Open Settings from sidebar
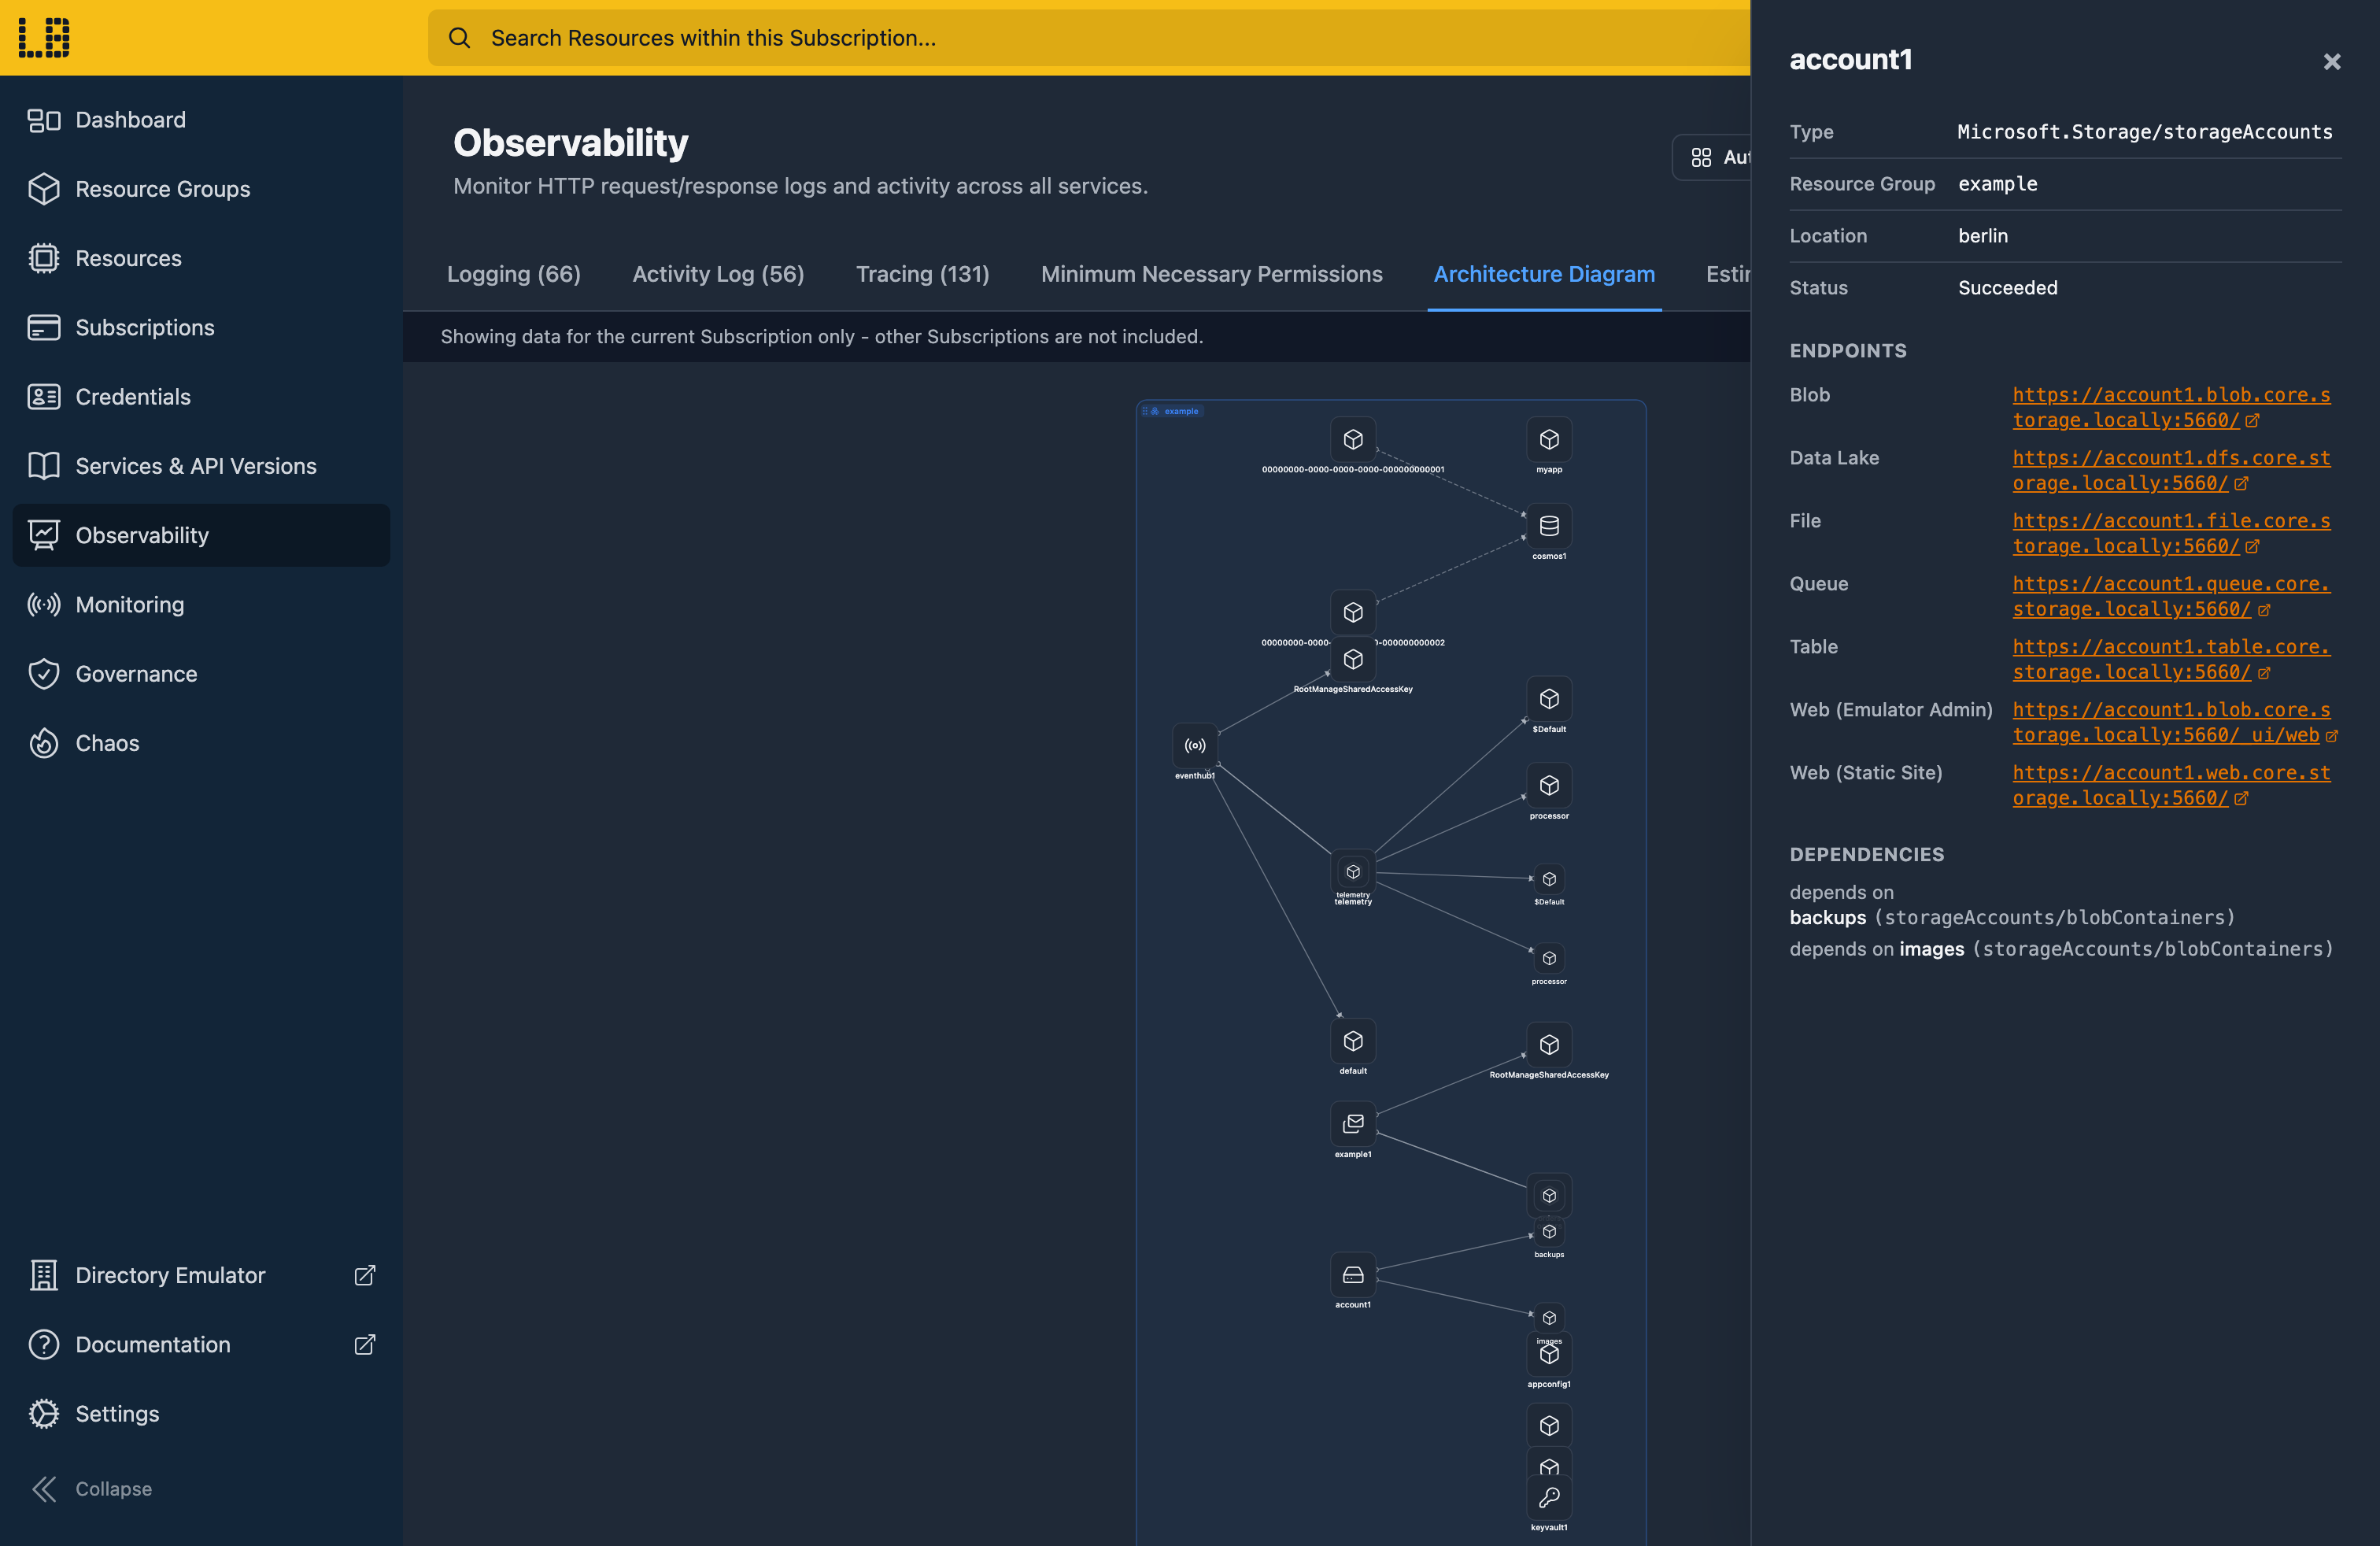Screen dimensions: 2380x1546 pyautogui.click(x=202, y=1413)
